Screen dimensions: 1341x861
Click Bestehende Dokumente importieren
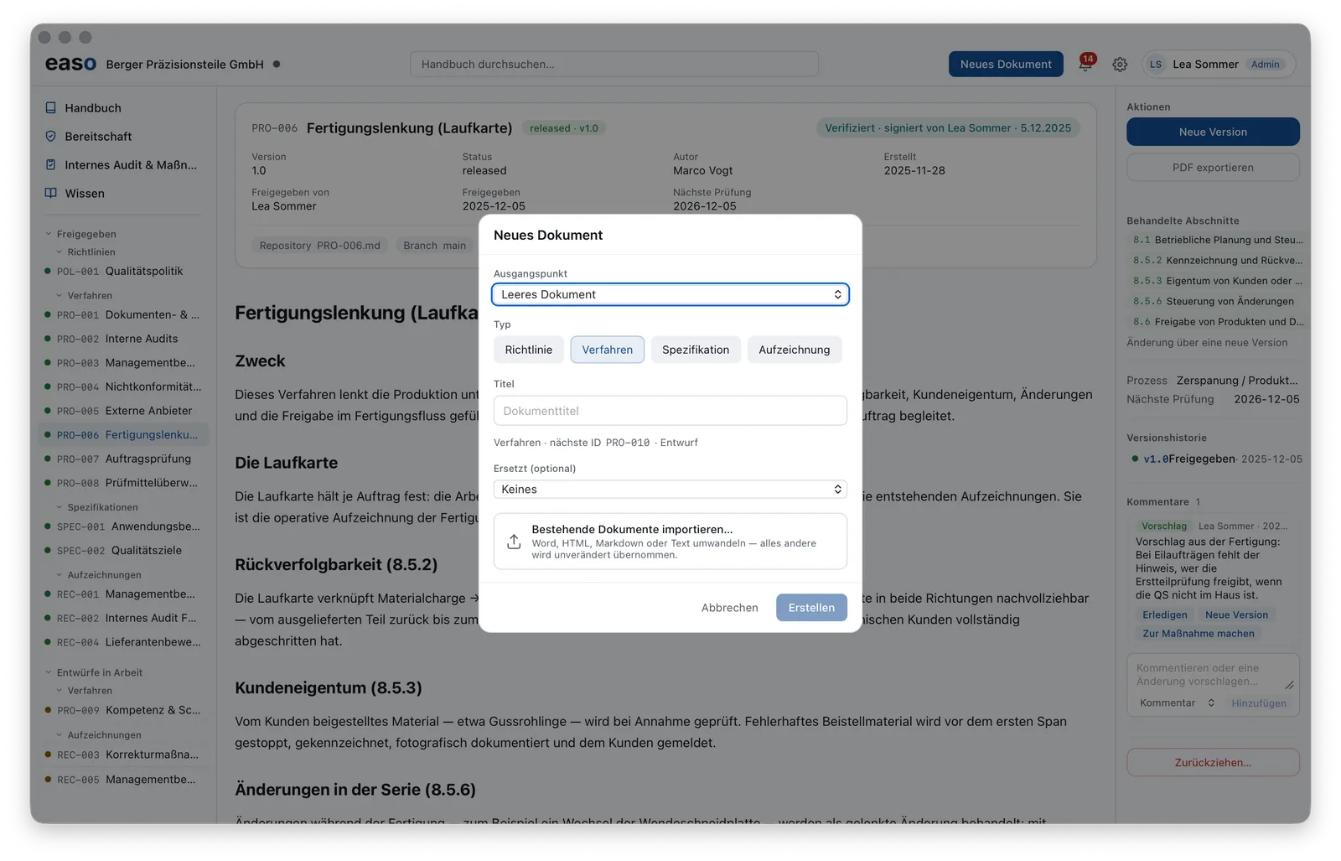point(670,542)
